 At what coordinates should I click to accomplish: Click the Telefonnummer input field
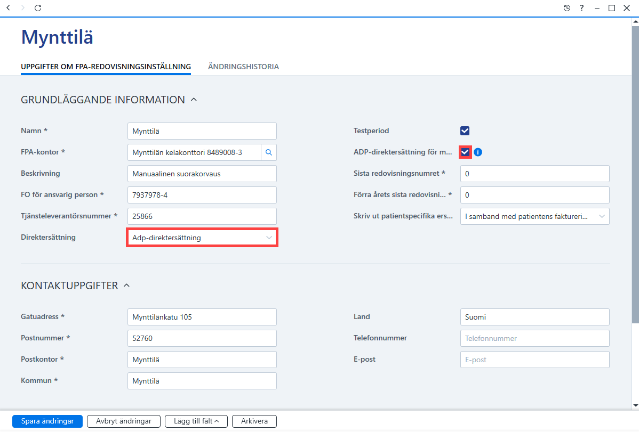[534, 338]
